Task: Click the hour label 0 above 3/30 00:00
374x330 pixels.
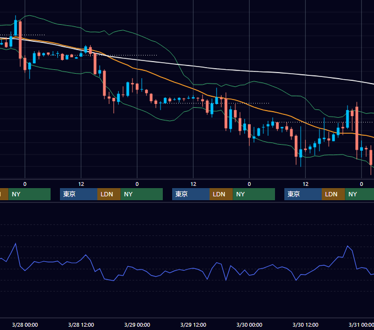Action: click(x=249, y=184)
